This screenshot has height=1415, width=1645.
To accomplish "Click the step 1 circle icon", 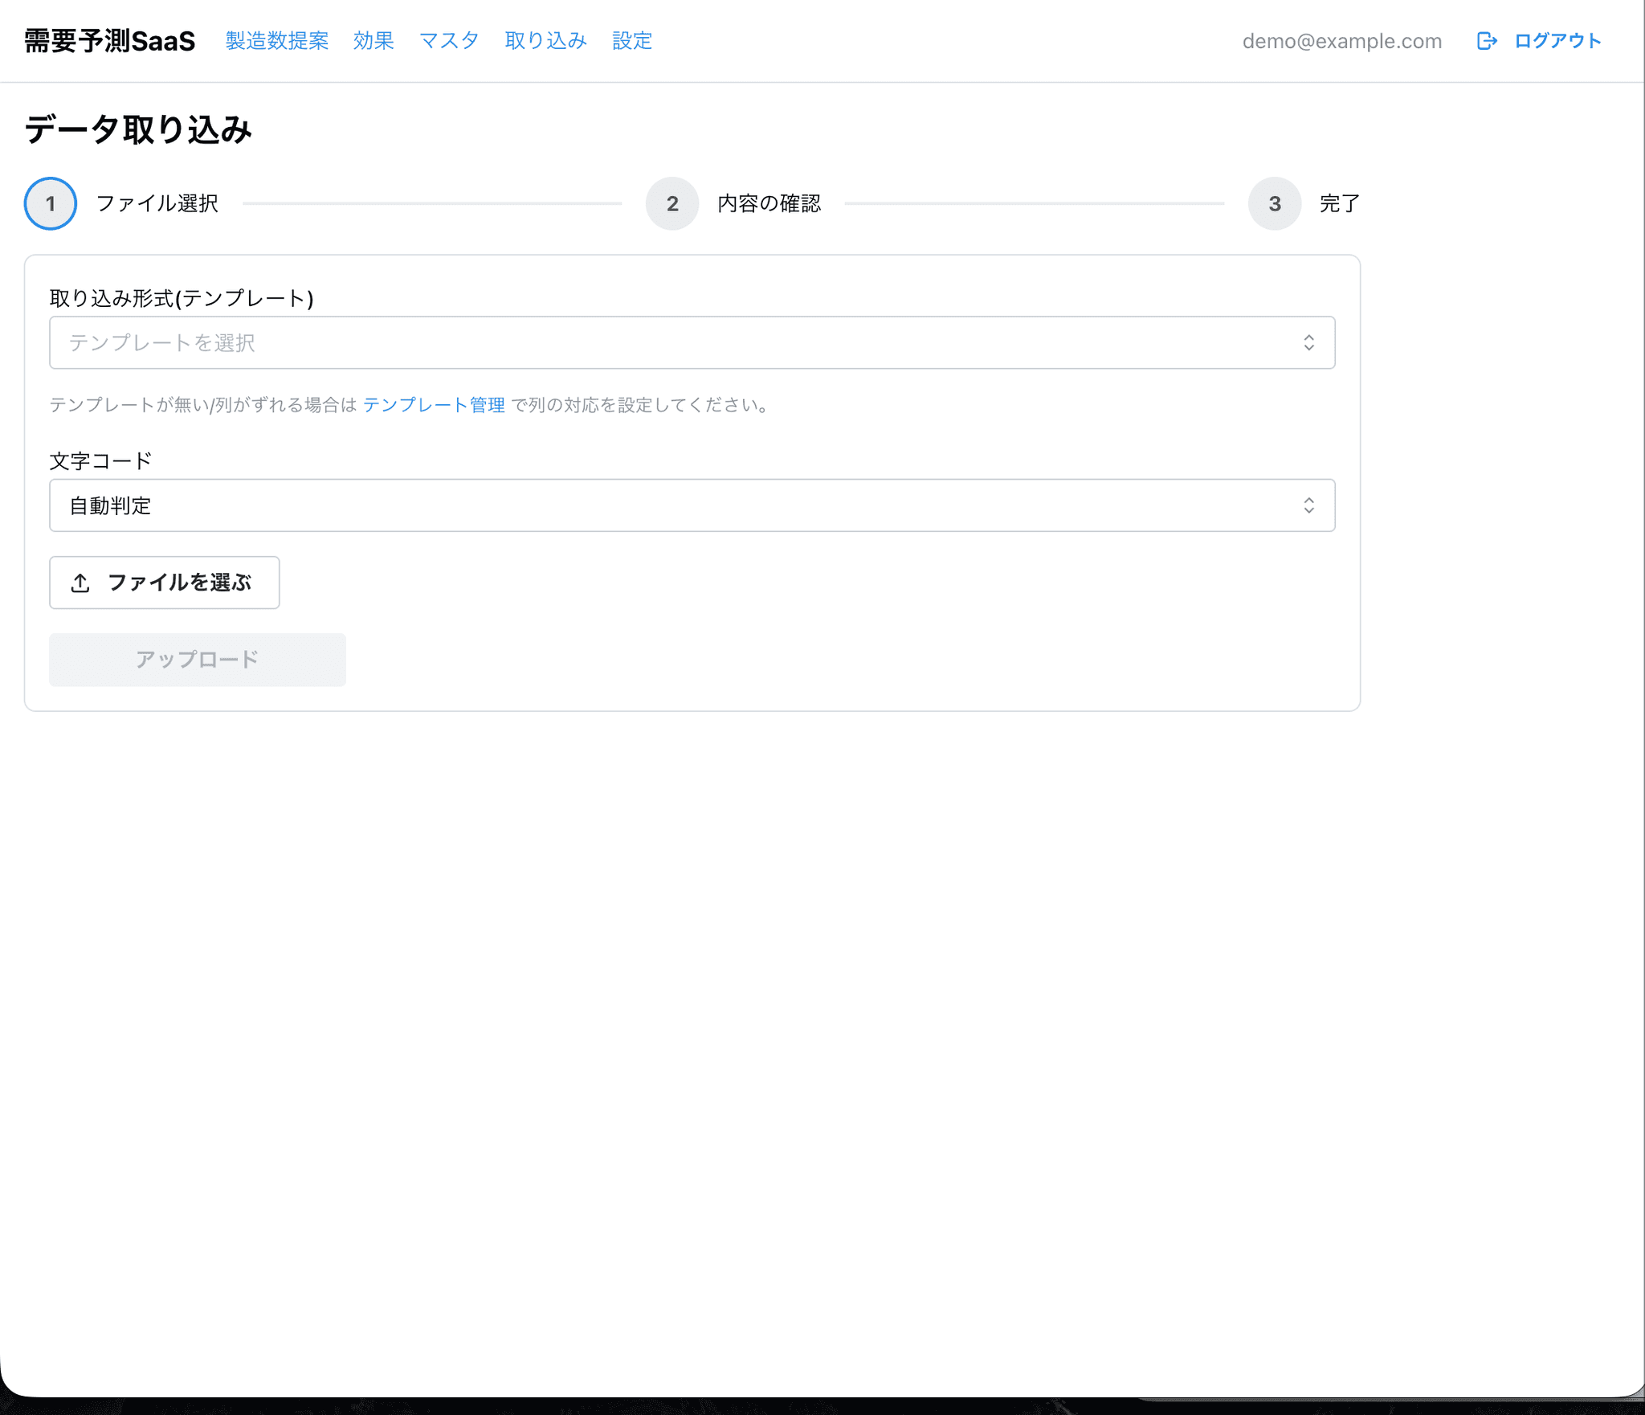I will point(51,203).
